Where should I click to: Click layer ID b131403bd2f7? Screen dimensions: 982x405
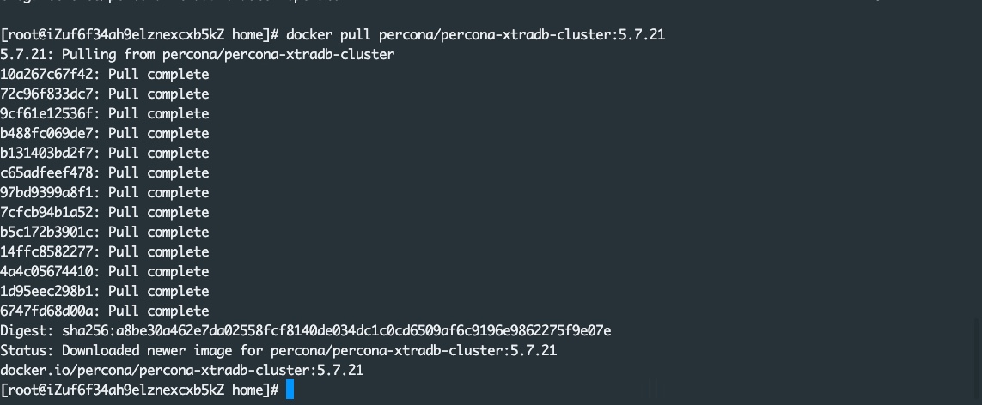pyautogui.click(x=49, y=154)
